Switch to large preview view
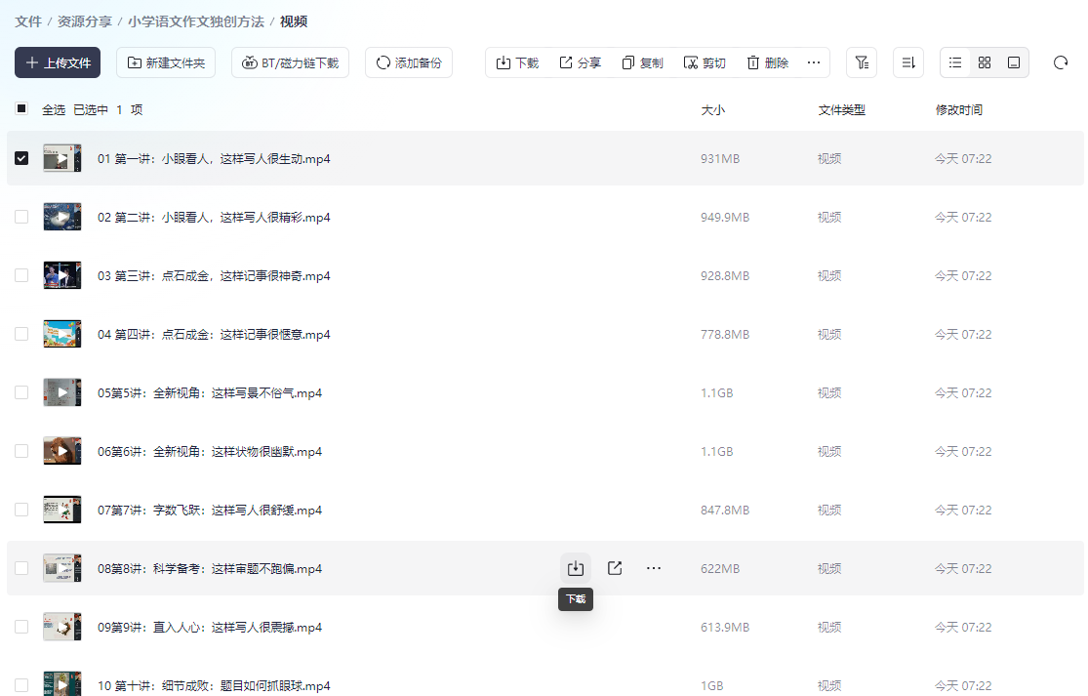This screenshot has width=1088, height=696. click(1014, 62)
